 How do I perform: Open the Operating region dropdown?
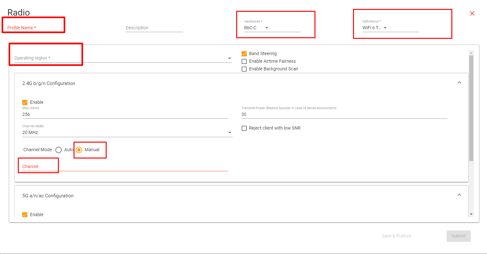pos(123,58)
